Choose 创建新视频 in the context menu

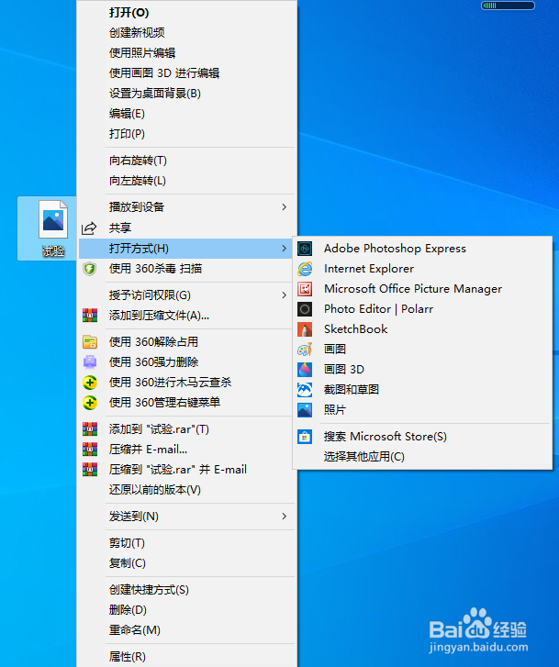click(x=137, y=33)
